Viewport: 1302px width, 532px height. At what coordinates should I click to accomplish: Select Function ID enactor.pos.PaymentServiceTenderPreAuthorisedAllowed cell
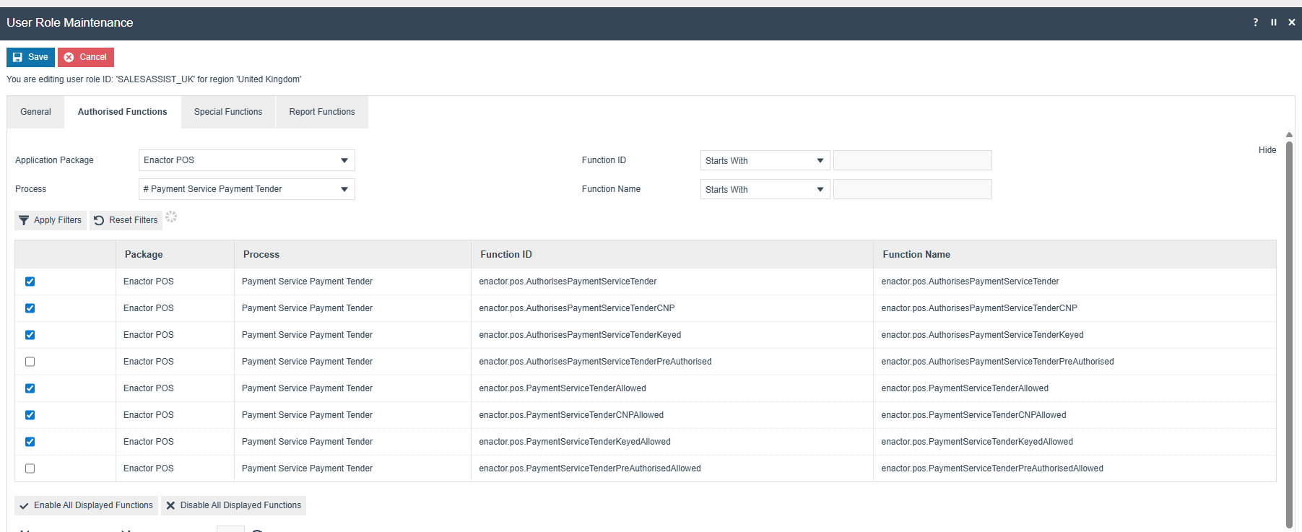click(672, 468)
